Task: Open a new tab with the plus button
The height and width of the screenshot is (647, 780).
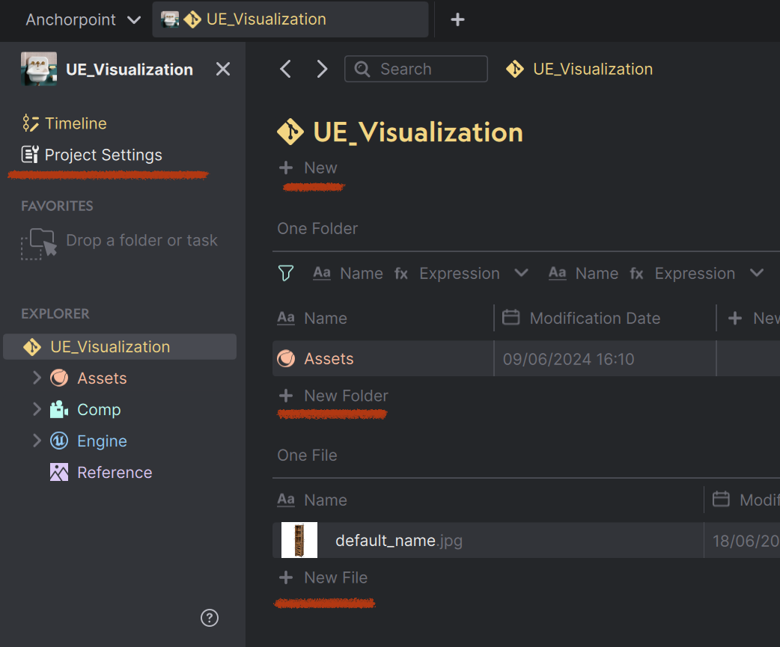Action: pos(457,19)
